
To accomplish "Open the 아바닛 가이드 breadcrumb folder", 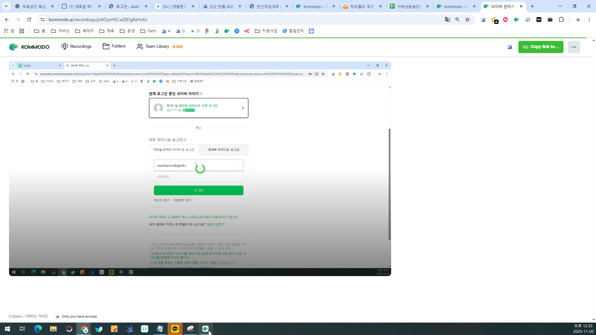I will tap(37, 316).
